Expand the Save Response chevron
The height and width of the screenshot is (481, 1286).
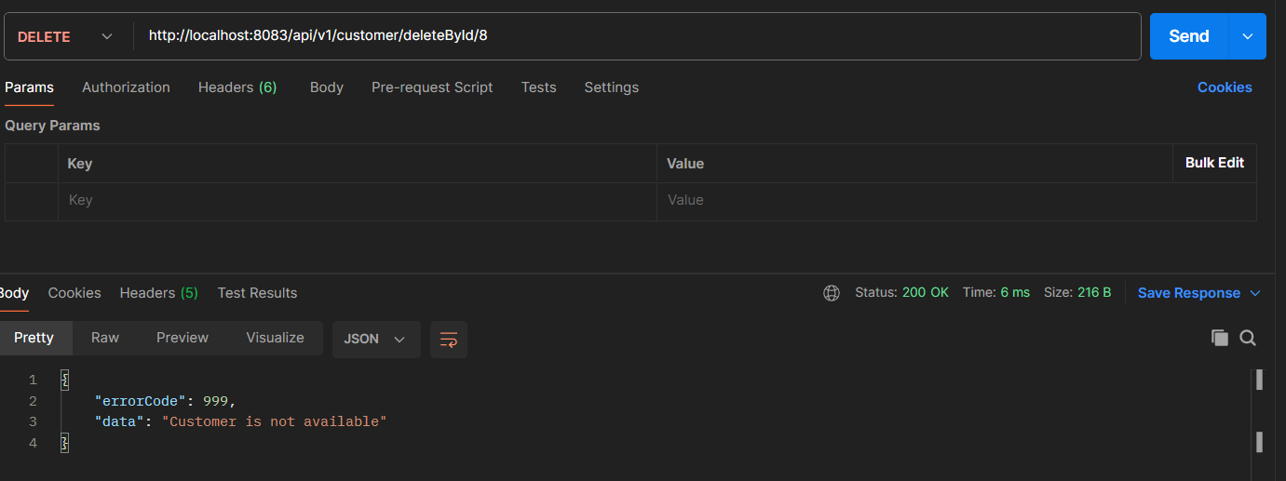(1254, 293)
